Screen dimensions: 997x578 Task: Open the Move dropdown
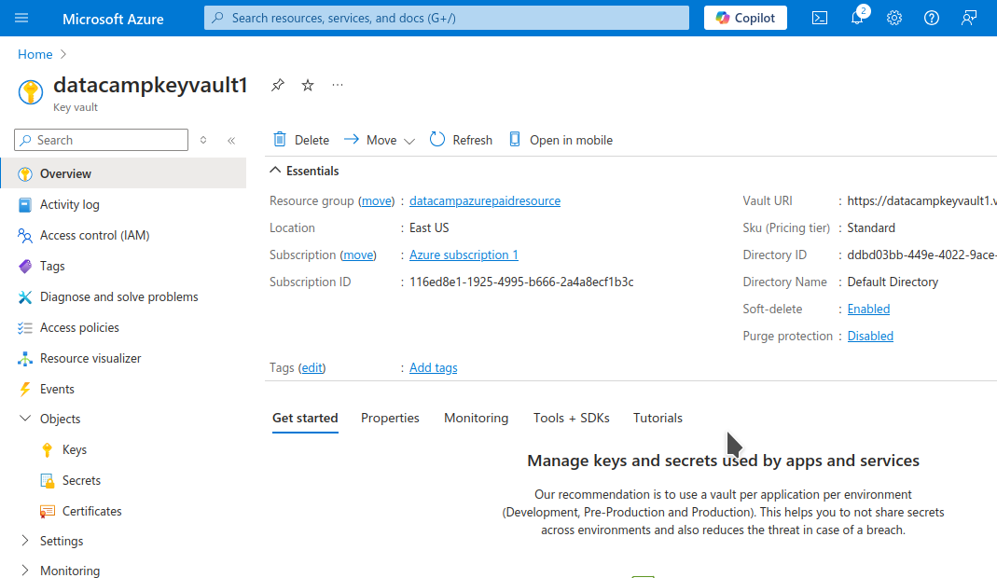coord(380,140)
